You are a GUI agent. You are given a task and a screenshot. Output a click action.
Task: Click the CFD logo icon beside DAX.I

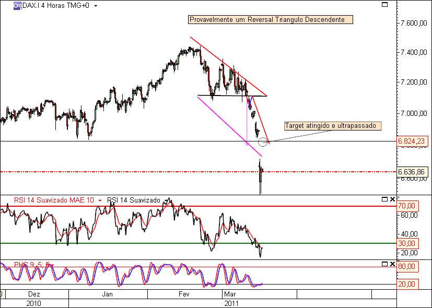coord(18,6)
